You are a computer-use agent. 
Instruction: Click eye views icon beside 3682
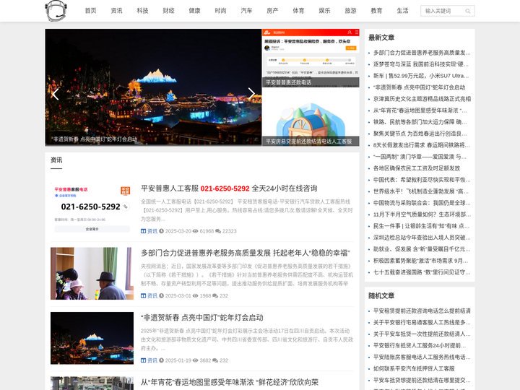tap(195, 360)
